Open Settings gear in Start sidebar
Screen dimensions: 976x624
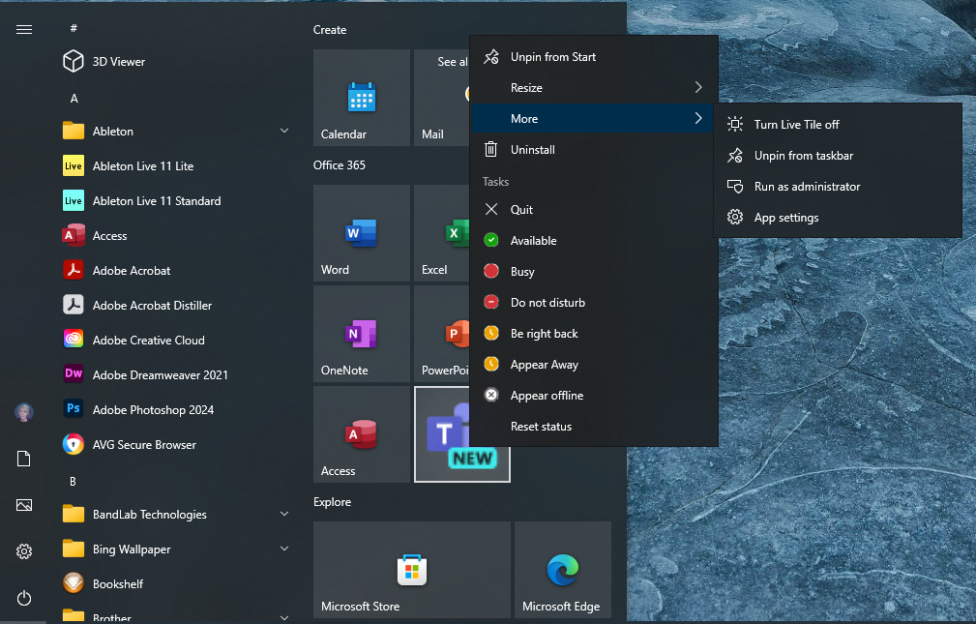click(x=23, y=551)
